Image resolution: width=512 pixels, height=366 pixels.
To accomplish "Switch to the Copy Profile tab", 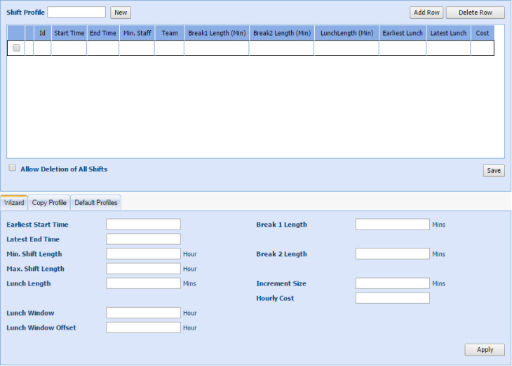I will click(49, 203).
